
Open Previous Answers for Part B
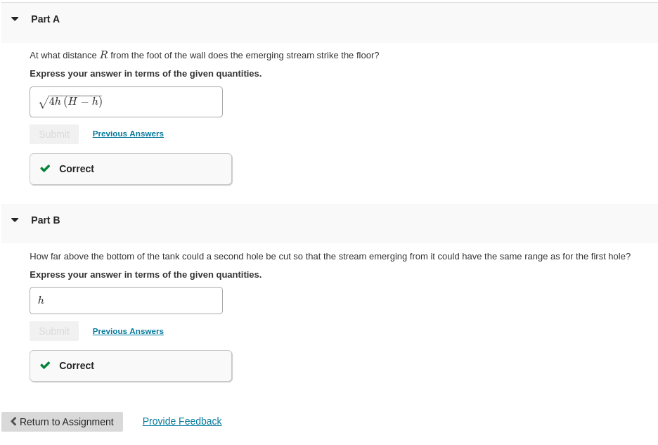128,331
